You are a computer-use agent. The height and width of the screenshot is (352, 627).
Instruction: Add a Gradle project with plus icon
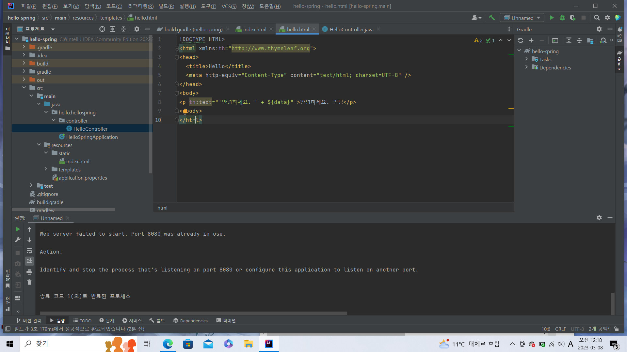(x=531, y=40)
